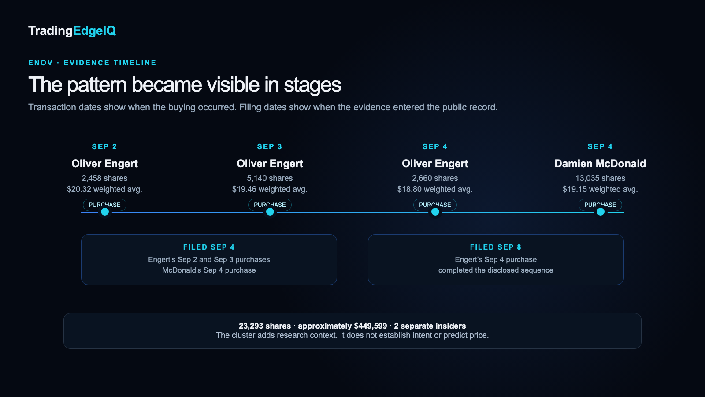This screenshot has height=397, width=705.
Task: Click Damien McDonald's timeline dot
Action: [601, 212]
